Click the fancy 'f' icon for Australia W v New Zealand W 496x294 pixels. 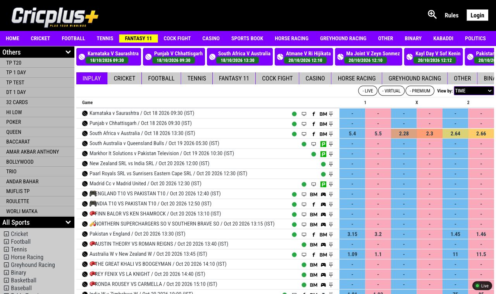click(x=313, y=255)
